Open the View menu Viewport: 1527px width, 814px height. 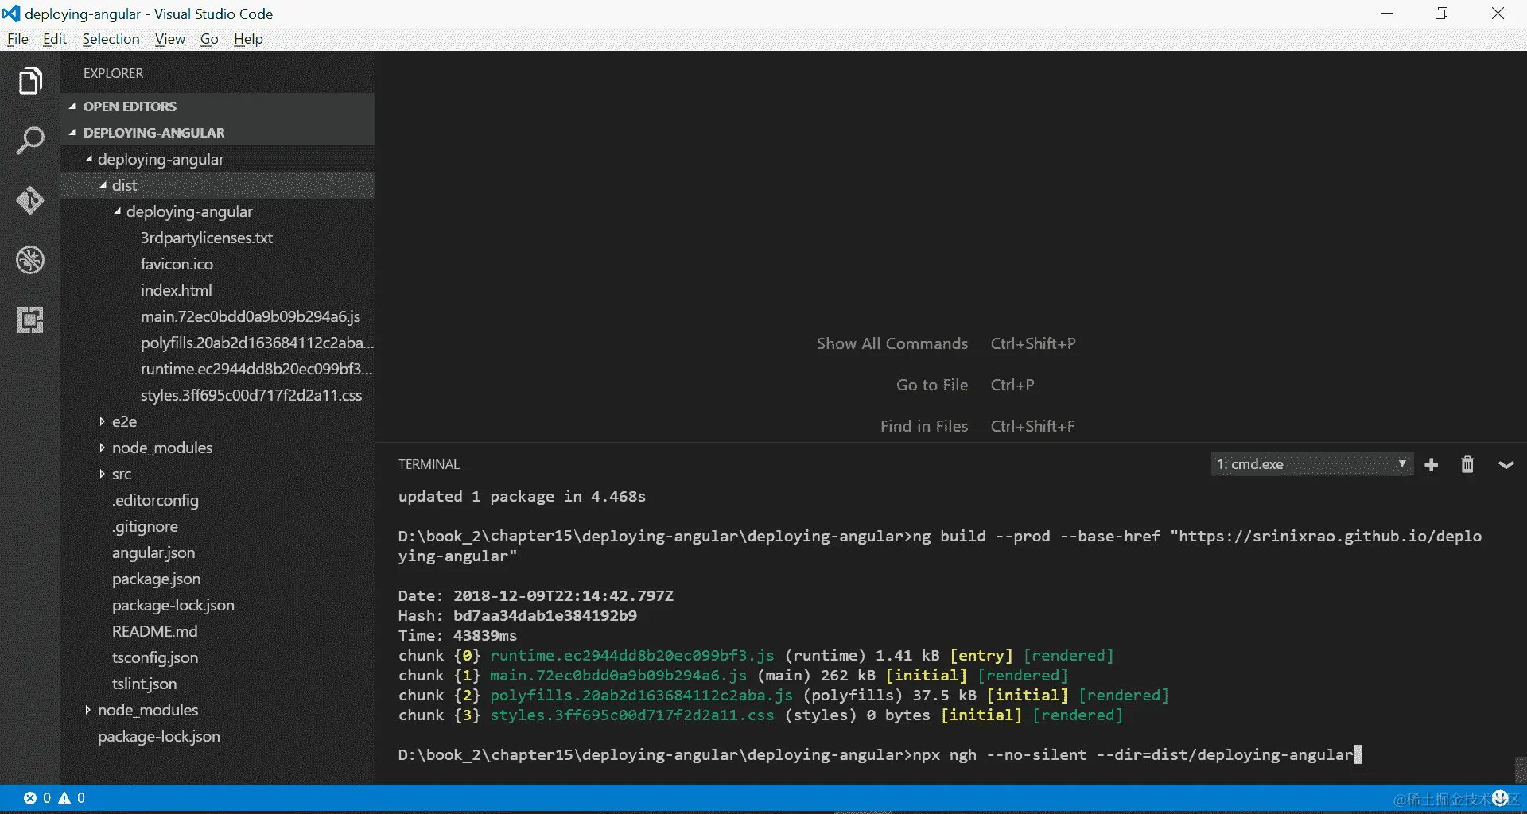coord(170,39)
